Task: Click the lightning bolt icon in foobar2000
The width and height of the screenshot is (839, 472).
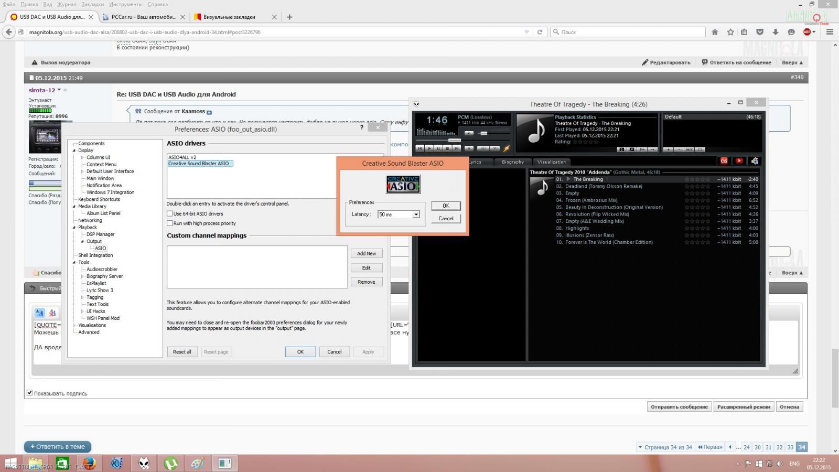Action: point(507,148)
